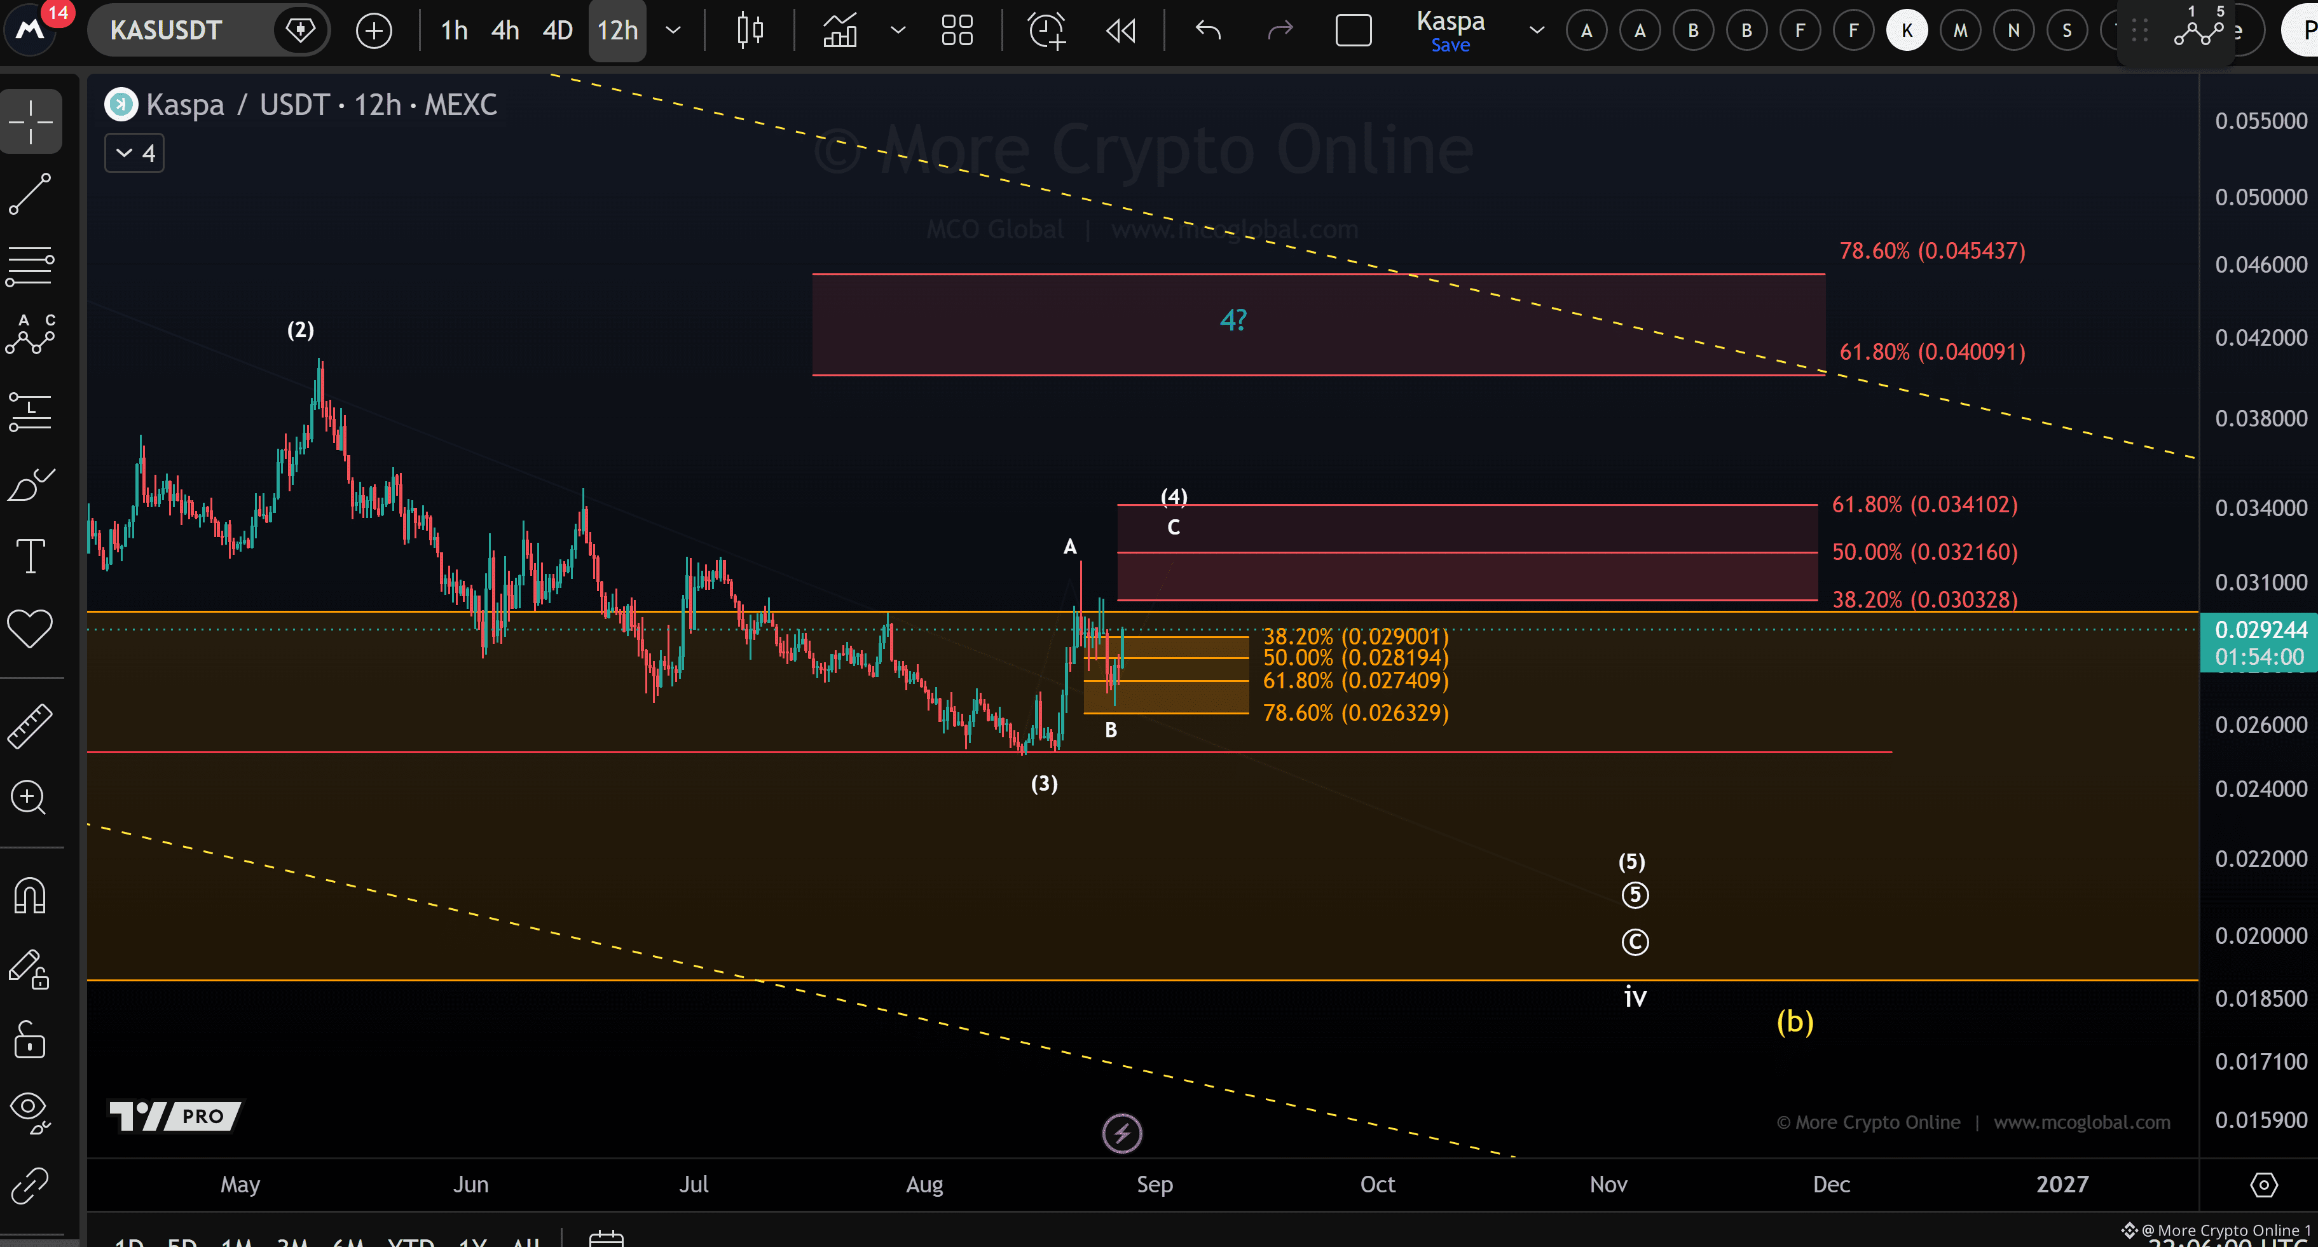
Task: Click the 0.055000 price scale label
Action: (x=2260, y=121)
